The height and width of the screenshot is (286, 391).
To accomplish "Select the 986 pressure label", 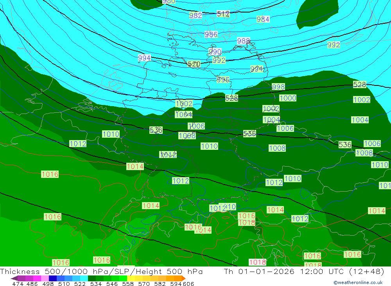I will point(211,34).
